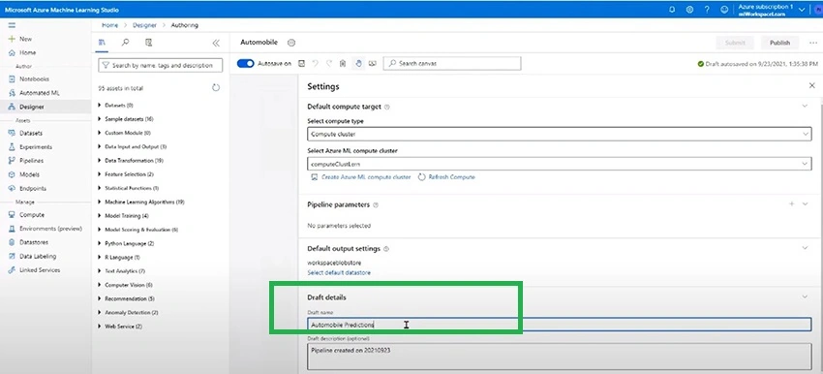
Task: Open the notifications bell icon
Action: tap(672, 10)
